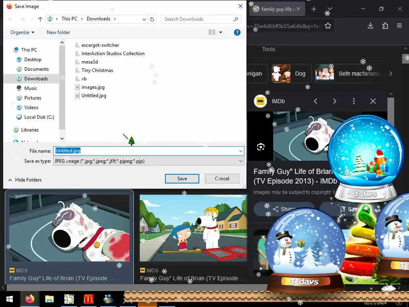Bookmark this page star icon
The width and height of the screenshot is (409, 307).
coord(328,26)
